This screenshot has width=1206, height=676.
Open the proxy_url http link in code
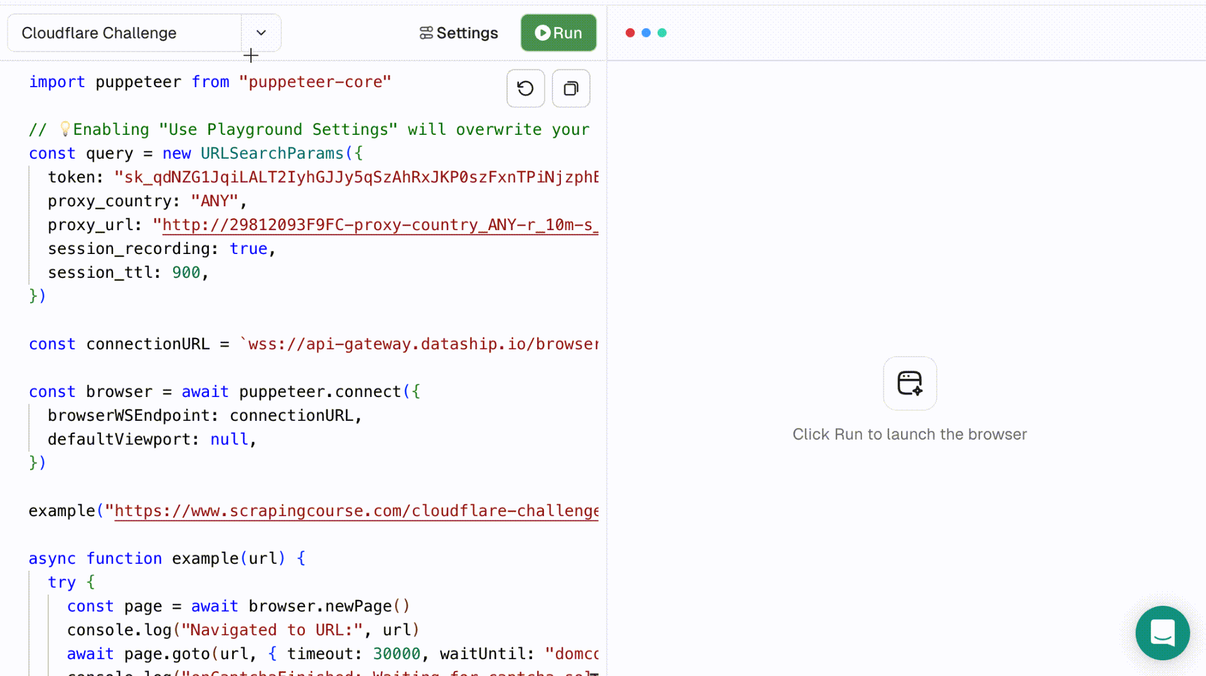click(380, 224)
